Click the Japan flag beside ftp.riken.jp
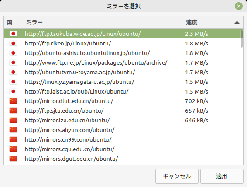 coord(13,43)
